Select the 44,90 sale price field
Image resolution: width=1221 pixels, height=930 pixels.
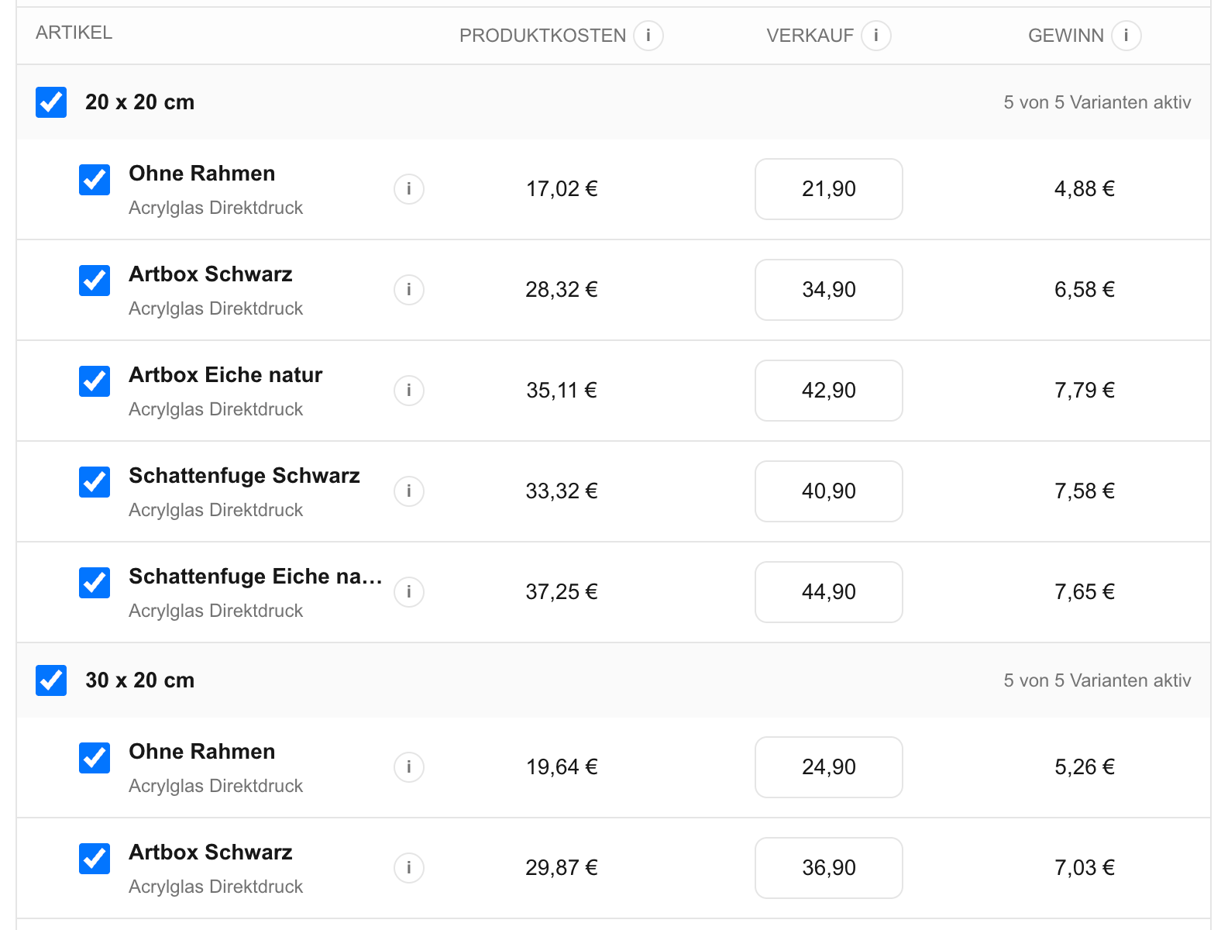[x=829, y=592]
